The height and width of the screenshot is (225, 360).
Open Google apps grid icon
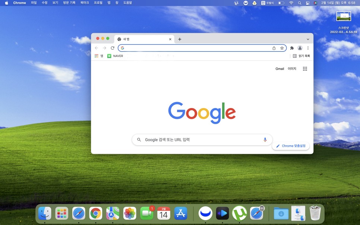305,69
